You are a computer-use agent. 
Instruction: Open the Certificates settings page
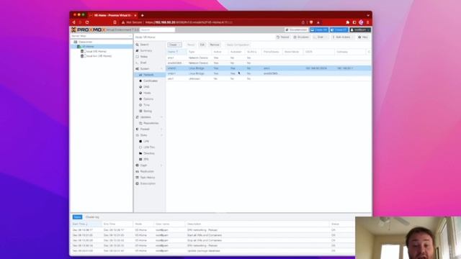tap(151, 81)
